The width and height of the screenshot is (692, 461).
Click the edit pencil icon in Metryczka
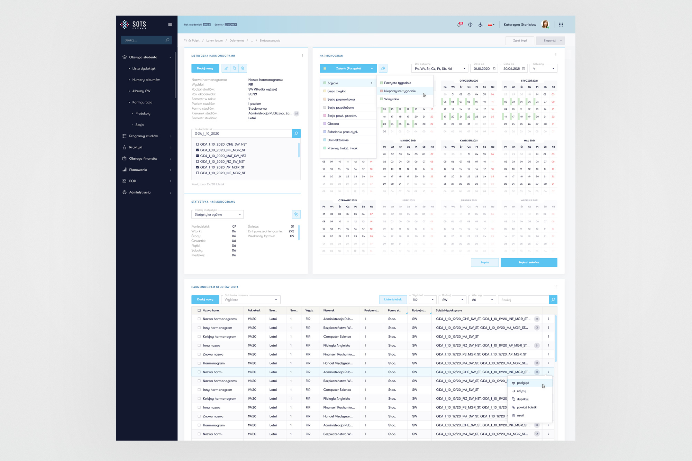pyautogui.click(x=226, y=68)
